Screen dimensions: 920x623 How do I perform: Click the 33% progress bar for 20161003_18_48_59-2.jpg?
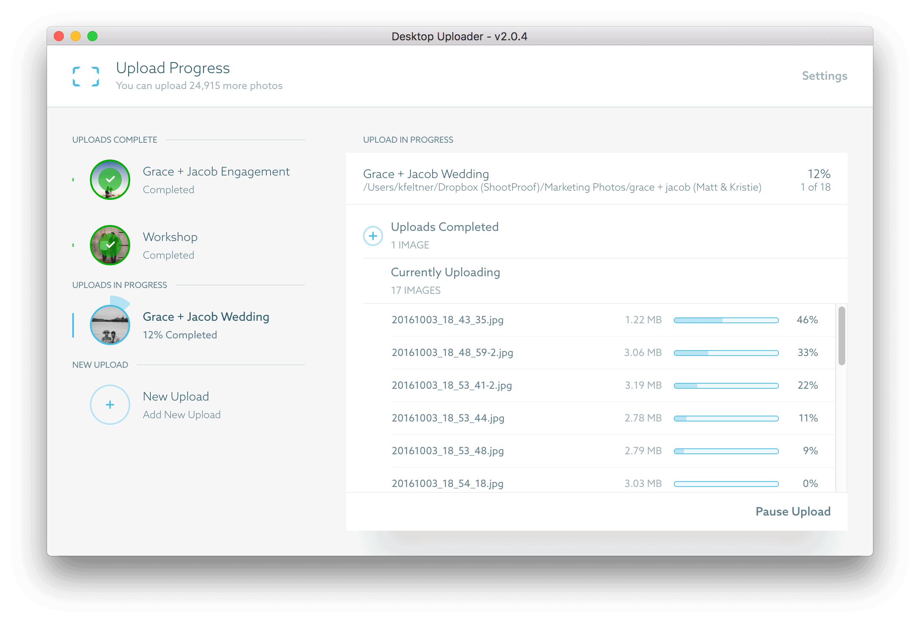pyautogui.click(x=726, y=353)
